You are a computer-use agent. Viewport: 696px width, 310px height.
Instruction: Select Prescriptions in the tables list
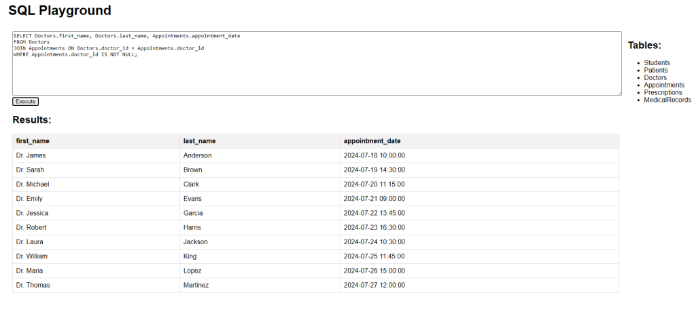pyautogui.click(x=663, y=92)
